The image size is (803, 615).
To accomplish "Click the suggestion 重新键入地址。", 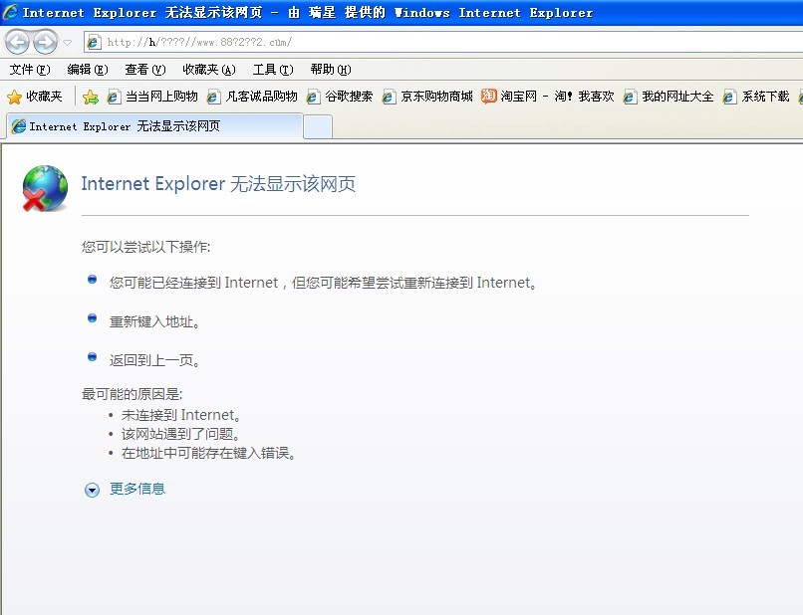I will [x=154, y=321].
